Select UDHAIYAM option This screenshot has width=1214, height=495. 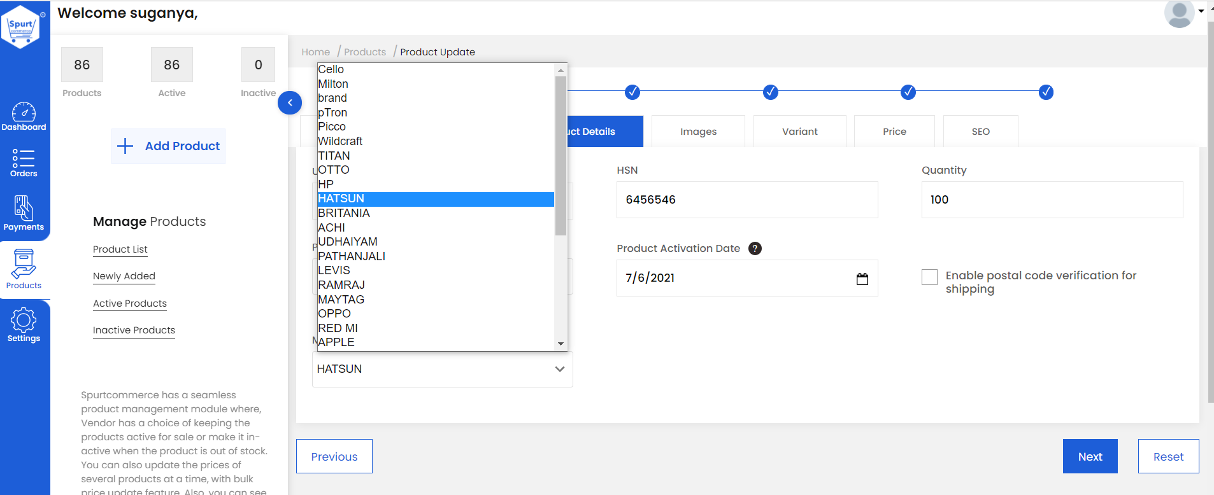tap(436, 242)
